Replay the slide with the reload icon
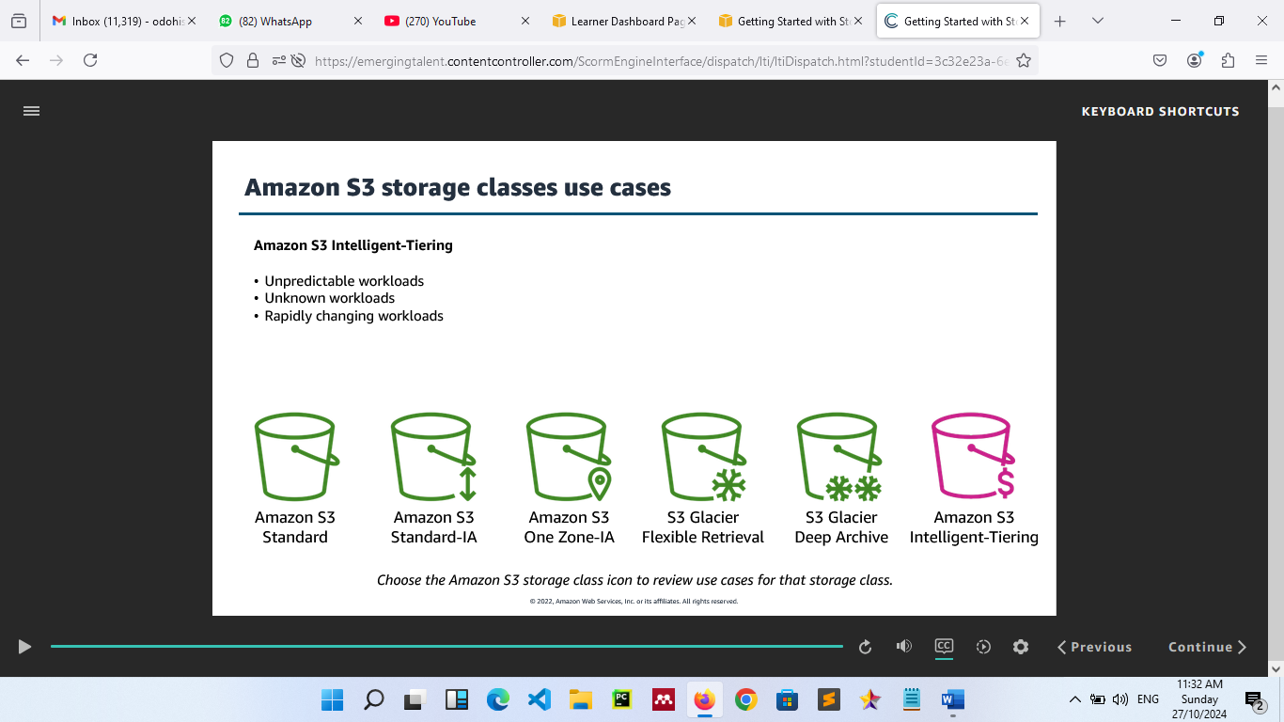 pyautogui.click(x=866, y=647)
